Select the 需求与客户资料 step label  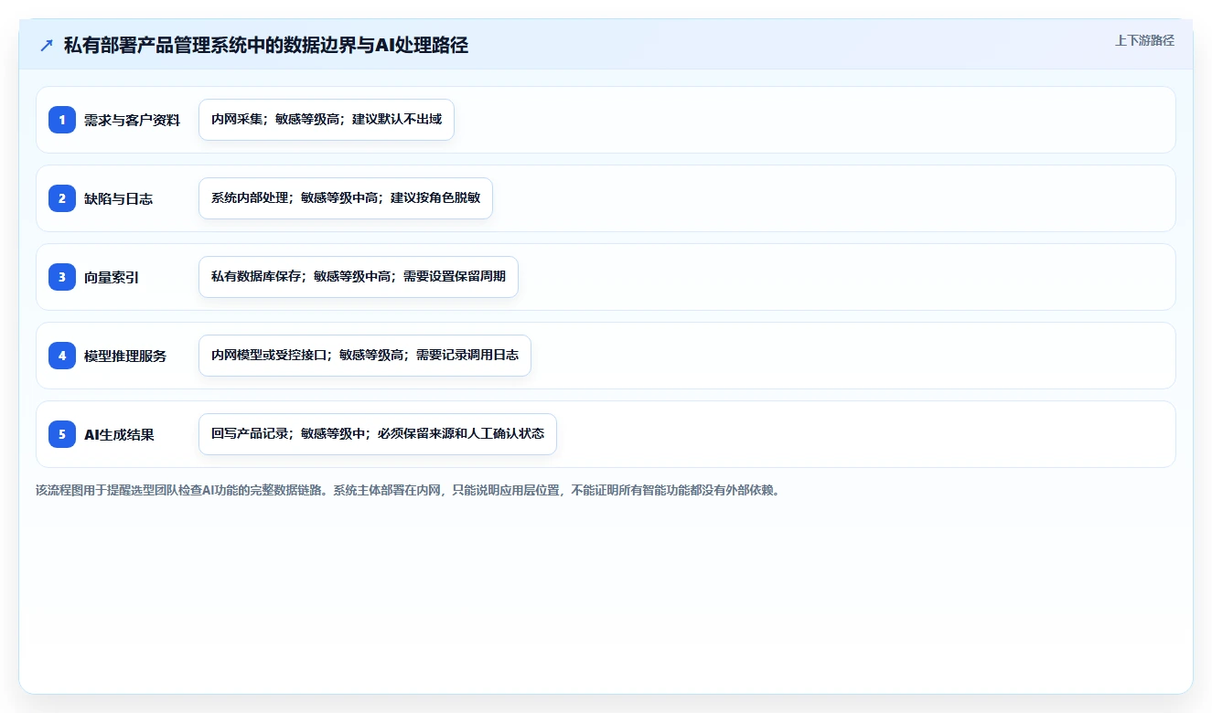[132, 121]
